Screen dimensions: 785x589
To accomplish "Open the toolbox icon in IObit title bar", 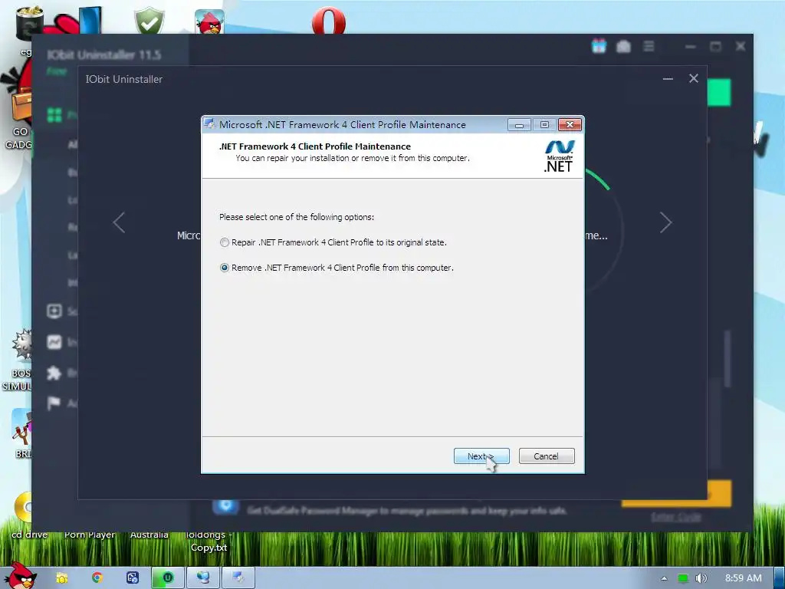I will coord(623,47).
